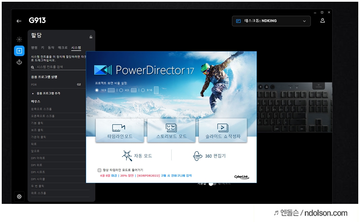Select the 9:16 aspect ratio

[x=143, y=90]
